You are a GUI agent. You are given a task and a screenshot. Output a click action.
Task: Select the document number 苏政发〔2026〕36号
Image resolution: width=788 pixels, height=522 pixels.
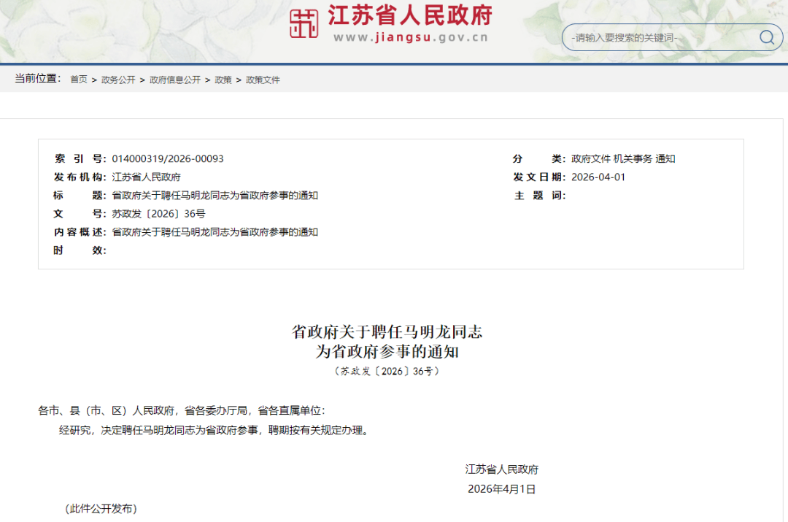pos(158,214)
